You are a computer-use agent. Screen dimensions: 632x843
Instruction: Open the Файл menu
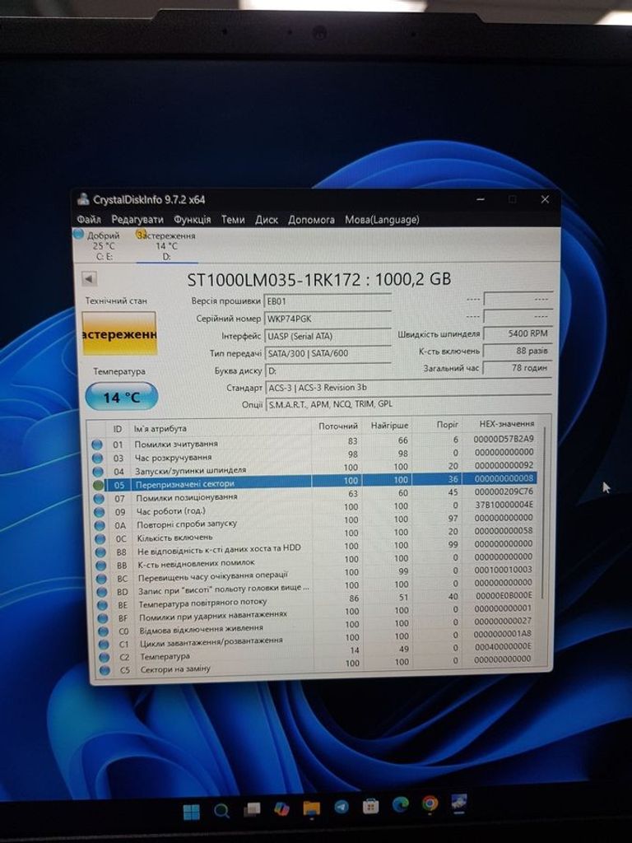tap(89, 219)
